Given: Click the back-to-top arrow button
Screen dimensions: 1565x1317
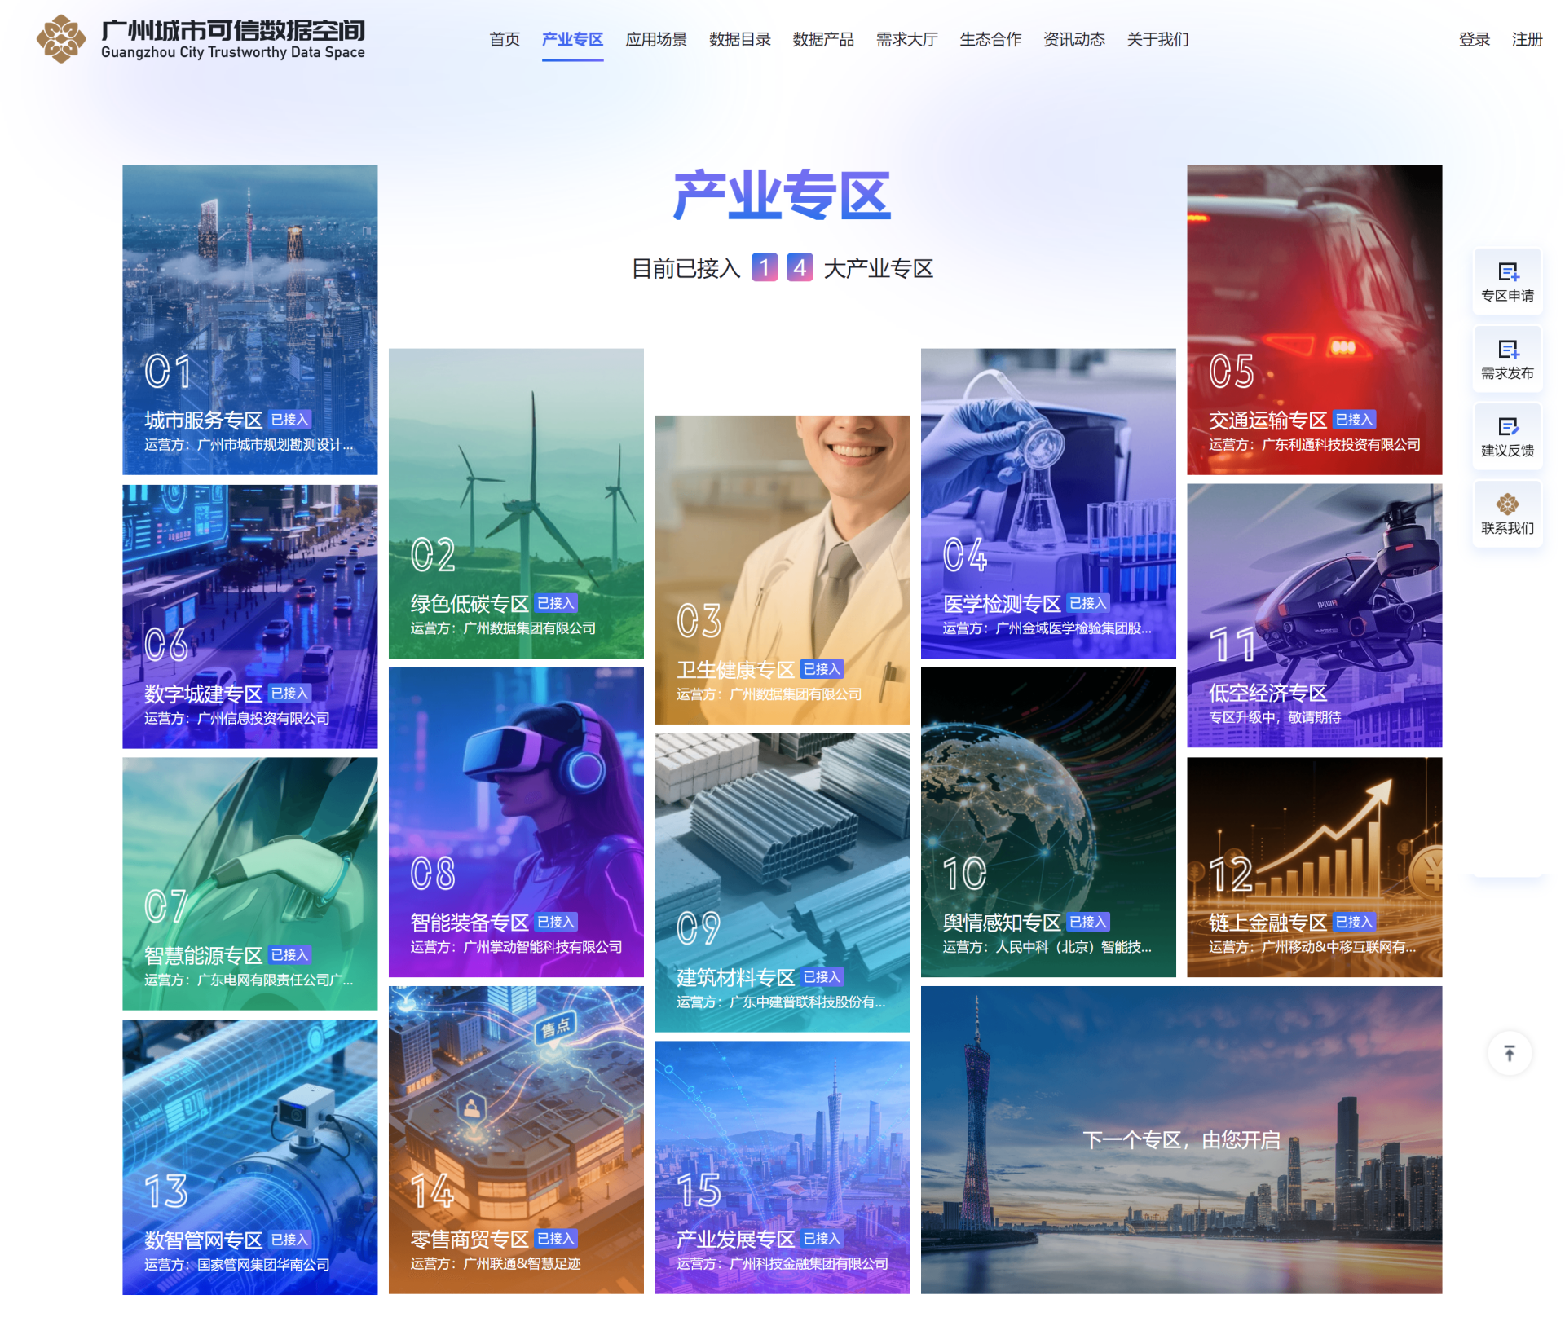Looking at the screenshot, I should (x=1509, y=1053).
